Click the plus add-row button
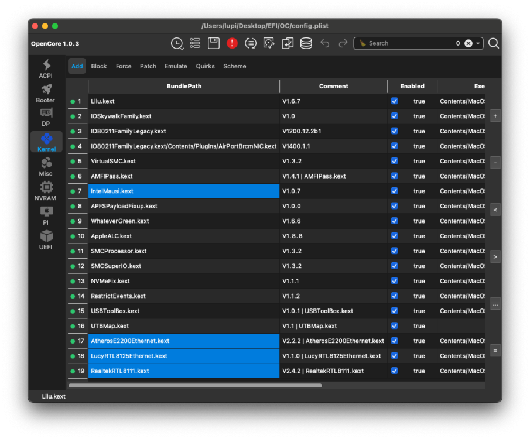 [x=495, y=116]
